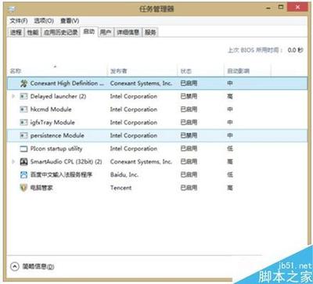The width and height of the screenshot is (313, 284).
Task: Click 已禁用 status in persistence Module row
Action: (189, 135)
